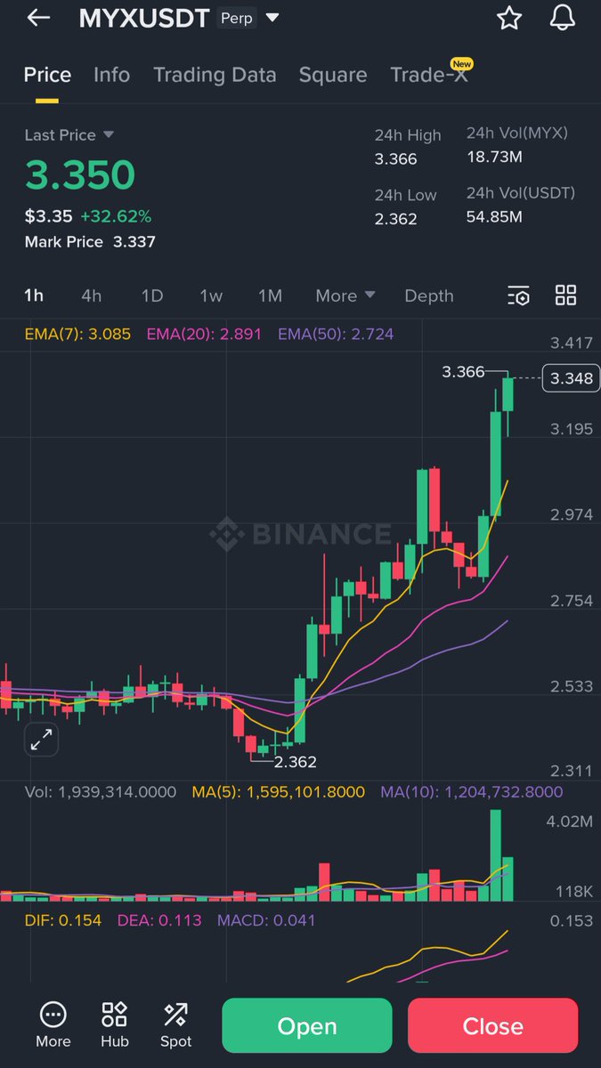Open the chart grid layout icon

[566, 295]
